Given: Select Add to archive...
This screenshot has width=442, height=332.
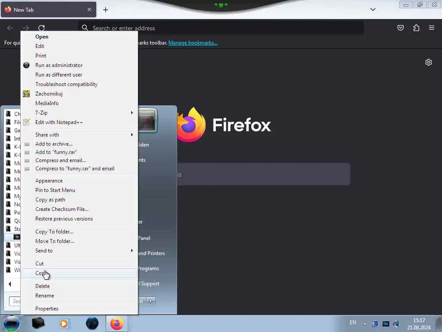Looking at the screenshot, I should coord(79,144).
